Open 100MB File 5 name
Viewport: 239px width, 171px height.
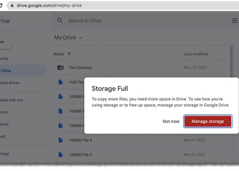(x=80, y=155)
